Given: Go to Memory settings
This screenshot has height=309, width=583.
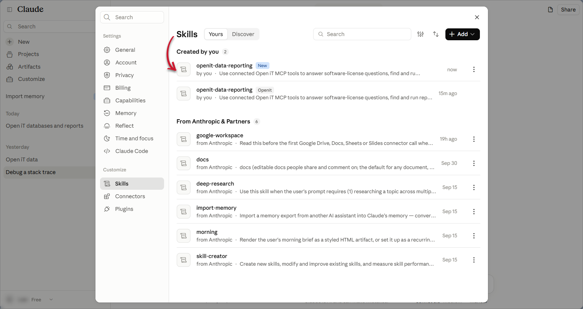Looking at the screenshot, I should point(132,113).
